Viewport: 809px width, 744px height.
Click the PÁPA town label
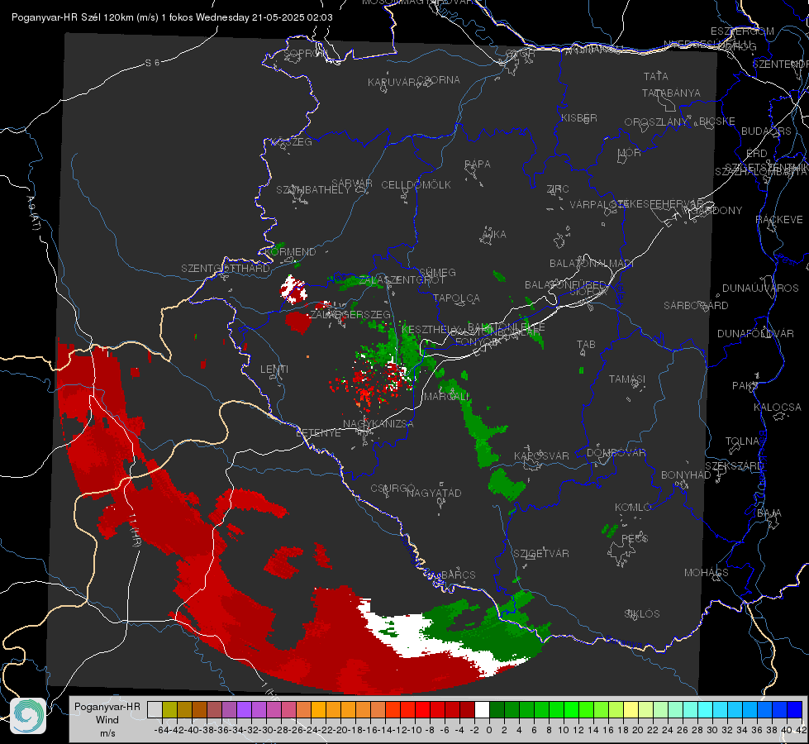(x=478, y=164)
